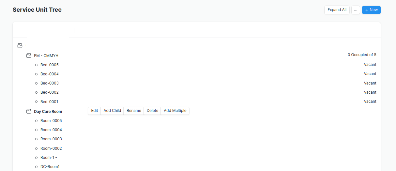Viewport: 396px width, 171px height.
Task: Select the DC-Room1 circle icon
Action: [x=36, y=167]
